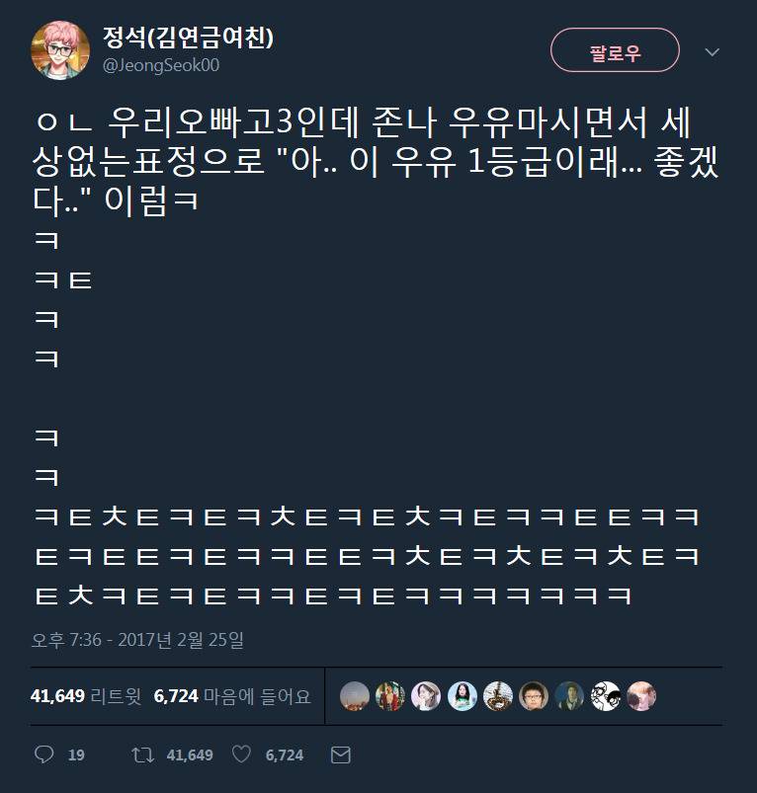Click the second liker avatar in row
Image resolution: width=757 pixels, height=793 pixels.
pos(390,696)
